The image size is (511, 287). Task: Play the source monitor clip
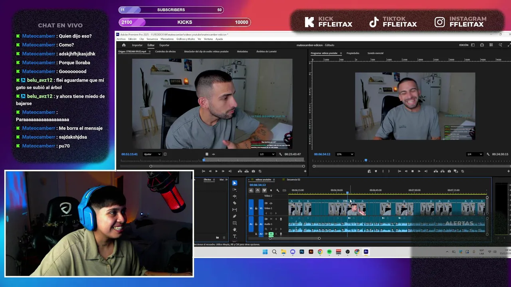pyautogui.click(x=216, y=171)
